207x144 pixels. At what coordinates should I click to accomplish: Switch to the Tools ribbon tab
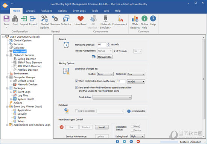95,11
